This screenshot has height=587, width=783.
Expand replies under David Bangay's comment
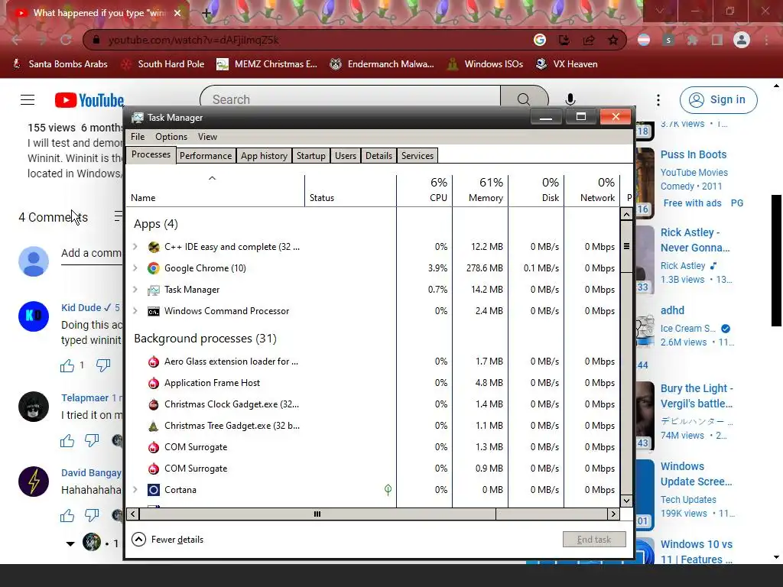click(x=70, y=543)
